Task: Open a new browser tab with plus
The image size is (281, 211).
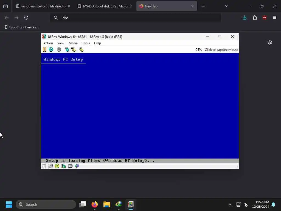Action: (x=203, y=6)
